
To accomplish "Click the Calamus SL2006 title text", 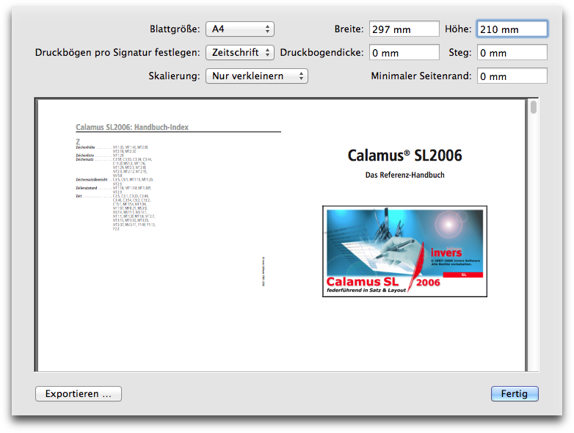I will [x=404, y=156].
